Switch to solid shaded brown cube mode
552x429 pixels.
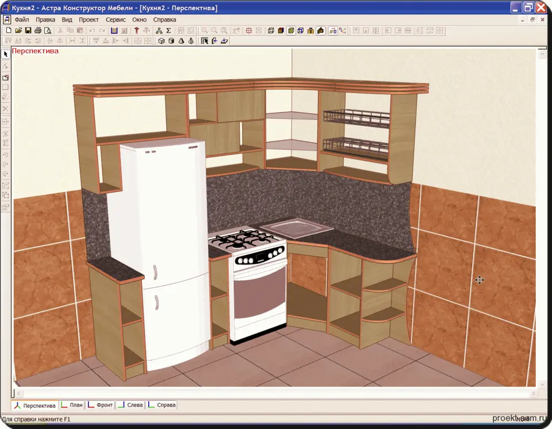click(281, 30)
